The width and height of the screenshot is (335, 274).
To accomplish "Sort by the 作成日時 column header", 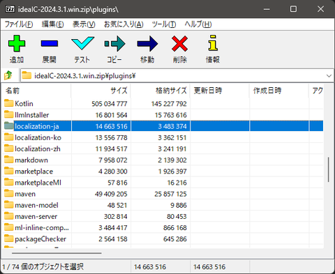I will pos(279,91).
